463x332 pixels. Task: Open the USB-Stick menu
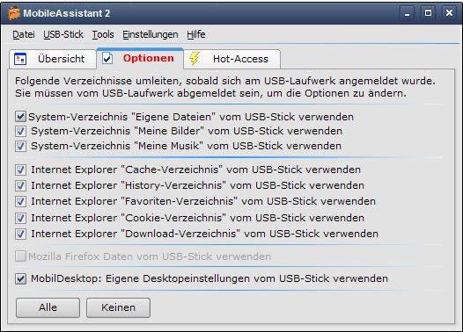click(x=63, y=34)
